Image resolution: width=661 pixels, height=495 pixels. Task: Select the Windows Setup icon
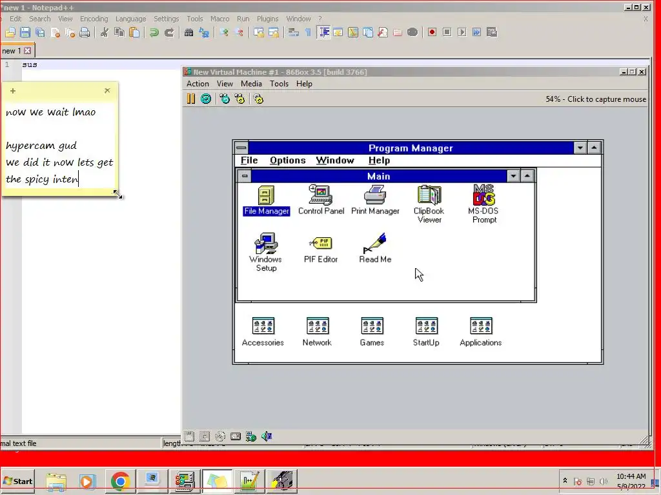[x=265, y=252]
